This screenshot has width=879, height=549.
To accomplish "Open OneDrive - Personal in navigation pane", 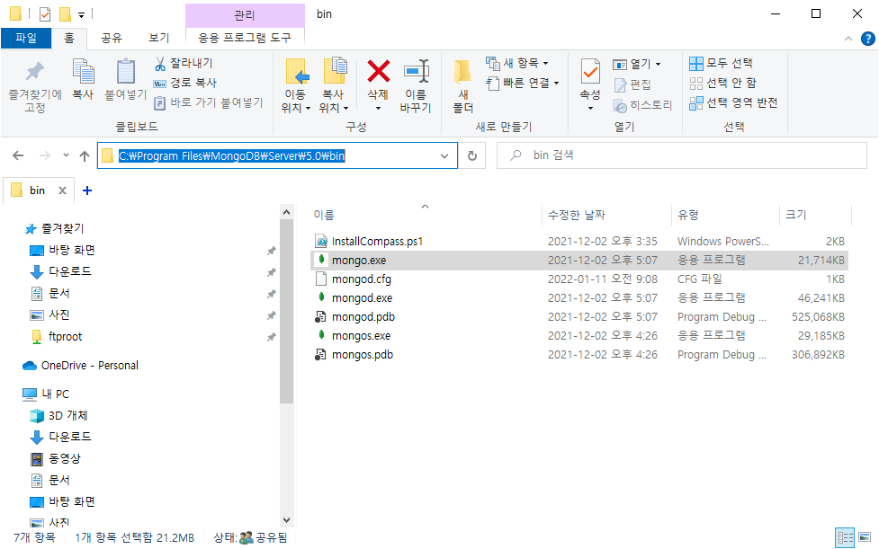I will coord(89,366).
